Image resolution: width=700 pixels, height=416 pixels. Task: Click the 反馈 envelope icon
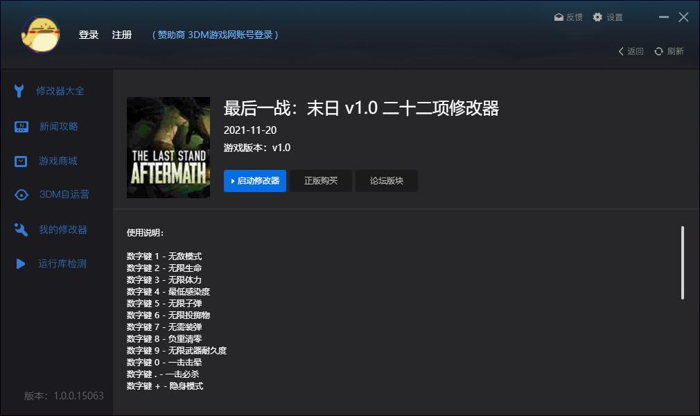click(559, 17)
